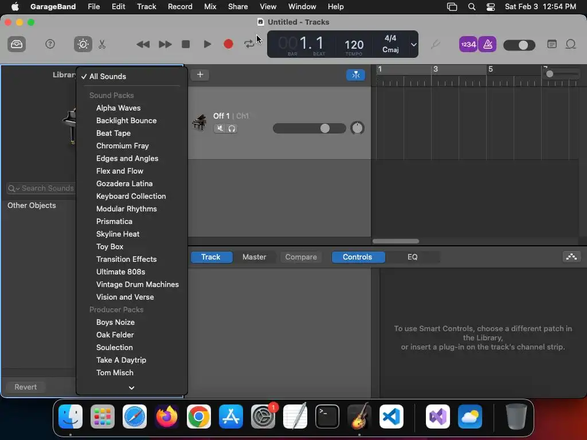Choose Keyboard Collection sound pack

point(132,196)
